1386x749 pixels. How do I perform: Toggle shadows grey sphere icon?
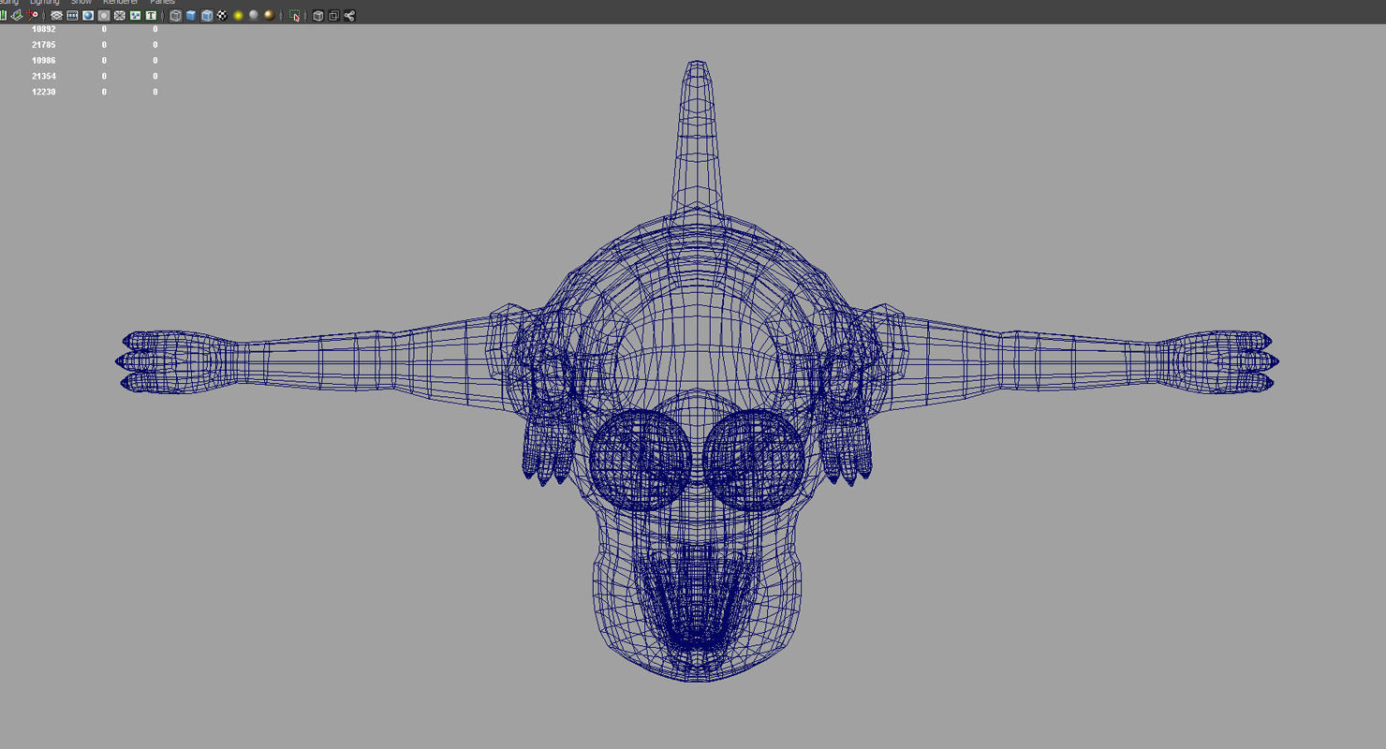(x=254, y=16)
